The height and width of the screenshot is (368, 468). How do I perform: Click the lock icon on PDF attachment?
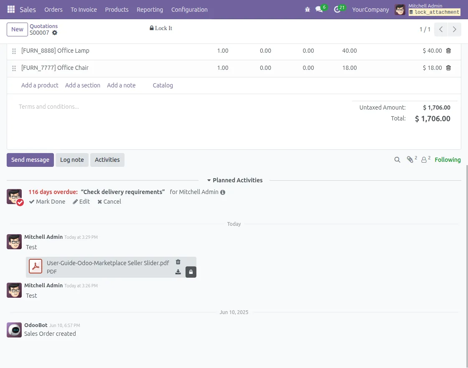pyautogui.click(x=191, y=272)
